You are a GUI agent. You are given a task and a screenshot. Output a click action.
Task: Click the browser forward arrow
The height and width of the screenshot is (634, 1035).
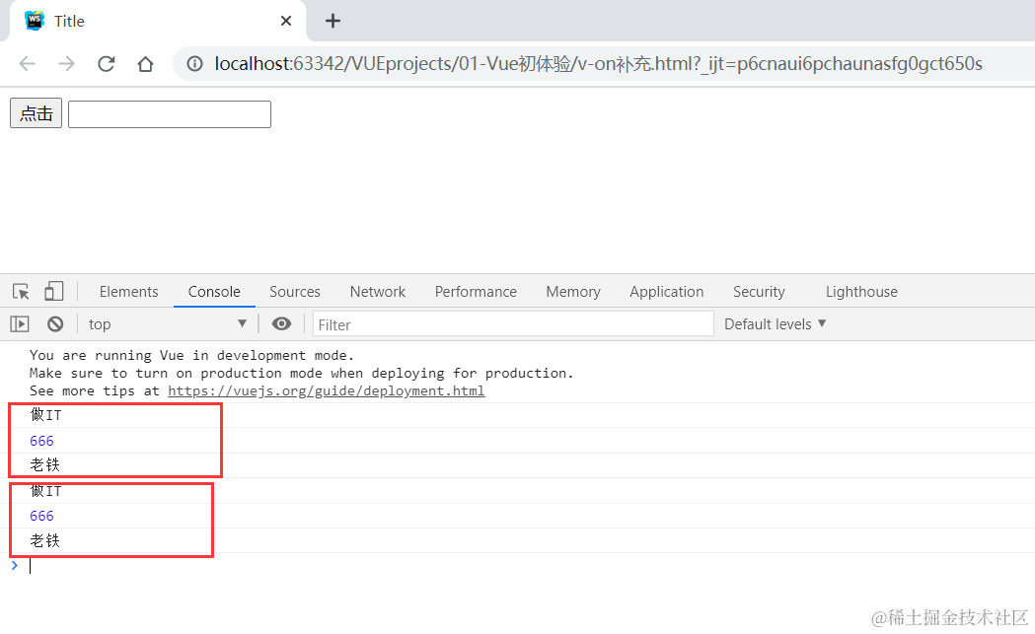(67, 64)
